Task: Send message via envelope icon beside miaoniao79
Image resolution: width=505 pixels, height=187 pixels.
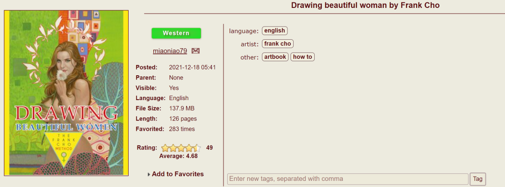Action: pos(195,51)
